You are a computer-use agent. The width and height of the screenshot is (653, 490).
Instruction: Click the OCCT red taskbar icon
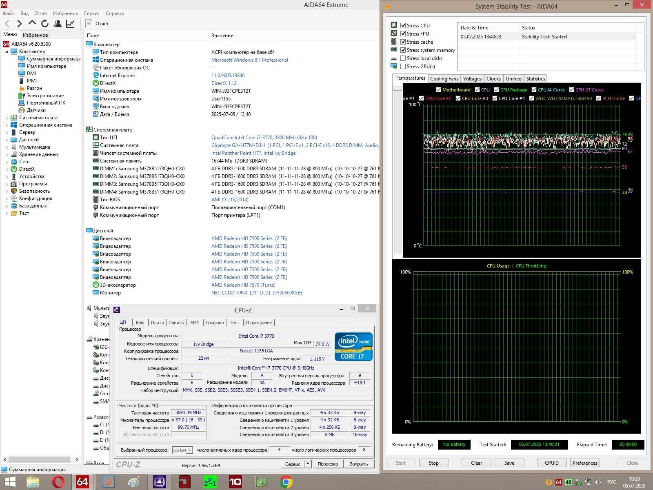[185, 482]
